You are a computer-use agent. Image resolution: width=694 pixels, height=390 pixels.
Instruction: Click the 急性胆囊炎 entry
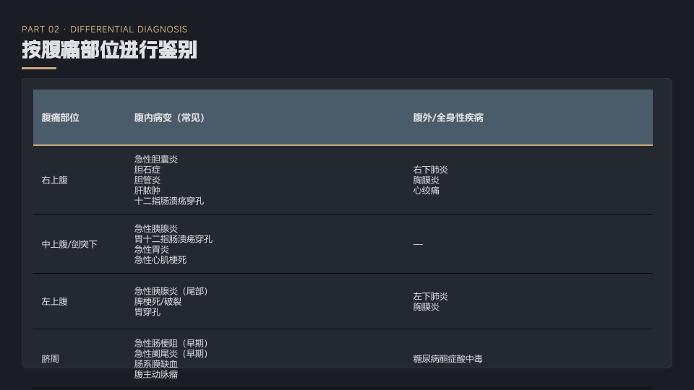155,160
